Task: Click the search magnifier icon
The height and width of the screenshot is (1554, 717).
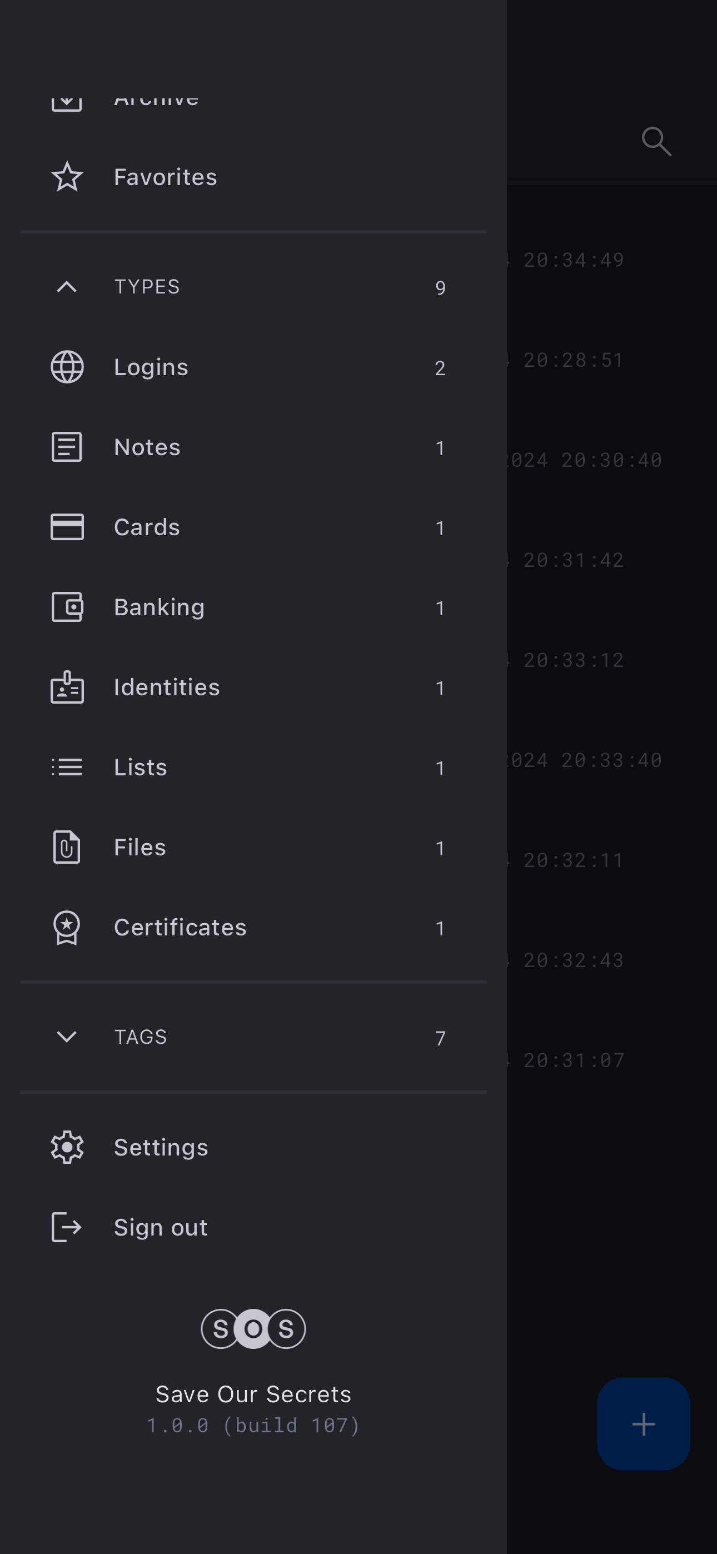Action: pyautogui.click(x=656, y=142)
